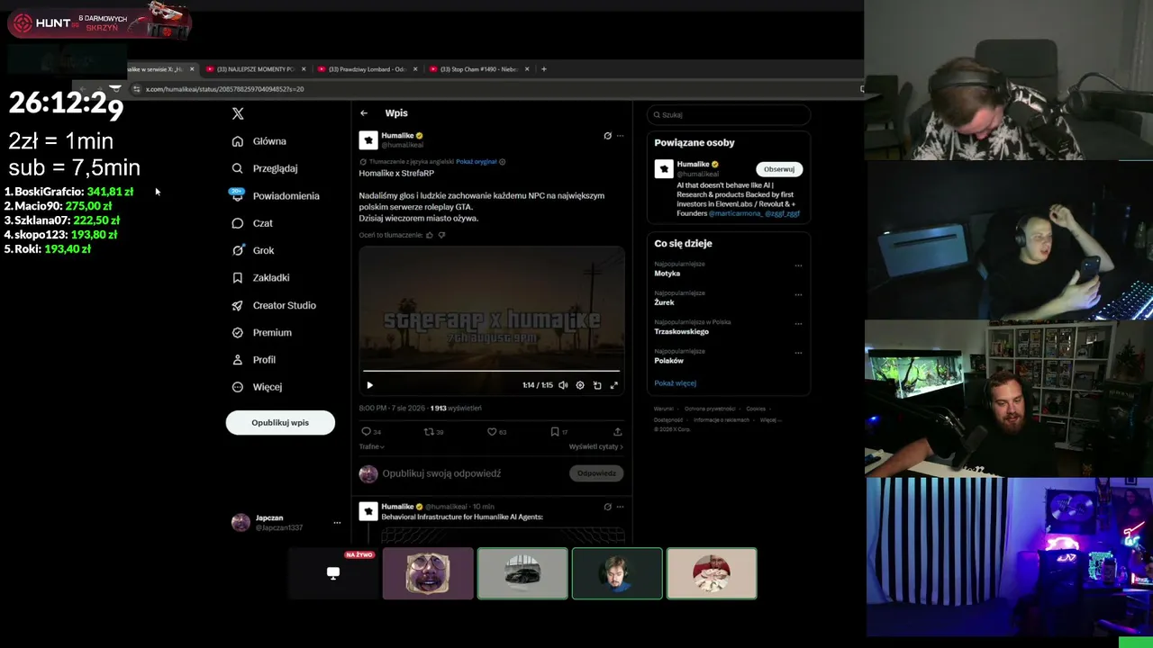Switch to the NAJLEPSZE MOMENTY browser tab
Viewport: 1153px width, 648px height.
(x=254, y=69)
